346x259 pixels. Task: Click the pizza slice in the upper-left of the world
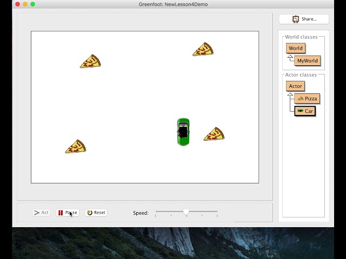click(90, 62)
